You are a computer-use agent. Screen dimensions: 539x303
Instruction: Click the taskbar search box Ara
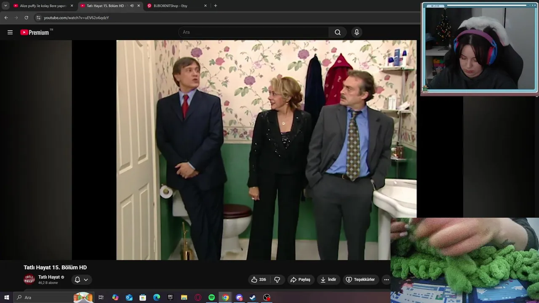[55, 298]
